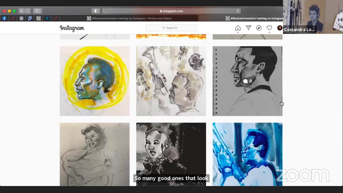Open the first pinned red leaf tab
Viewport: 343px width, 193px height.
pyautogui.click(x=13, y=18)
